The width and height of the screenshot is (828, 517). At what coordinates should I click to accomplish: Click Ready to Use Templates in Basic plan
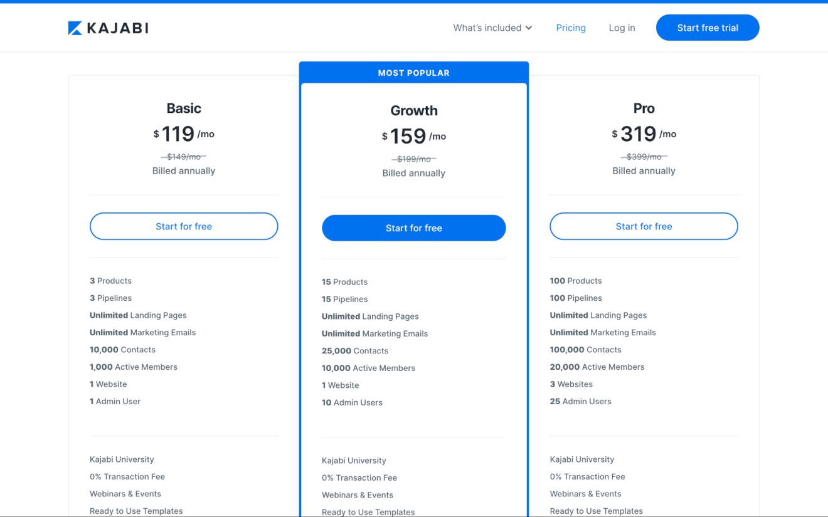coord(136,511)
